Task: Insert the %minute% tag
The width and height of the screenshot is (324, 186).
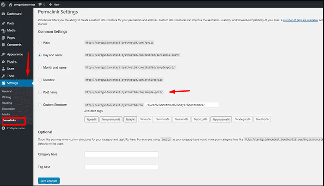Action: pos(163,119)
